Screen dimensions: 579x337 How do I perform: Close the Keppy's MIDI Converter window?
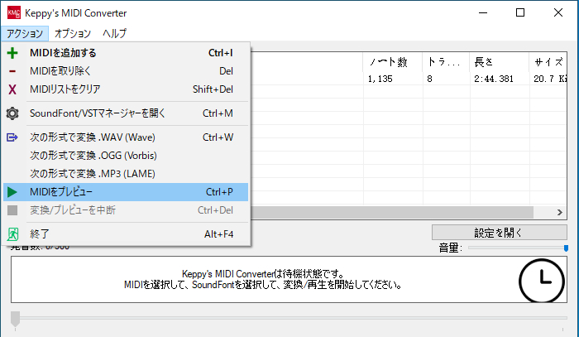(558, 13)
